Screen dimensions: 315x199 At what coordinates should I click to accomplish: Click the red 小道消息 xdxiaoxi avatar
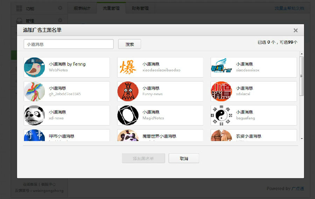(x=221, y=91)
